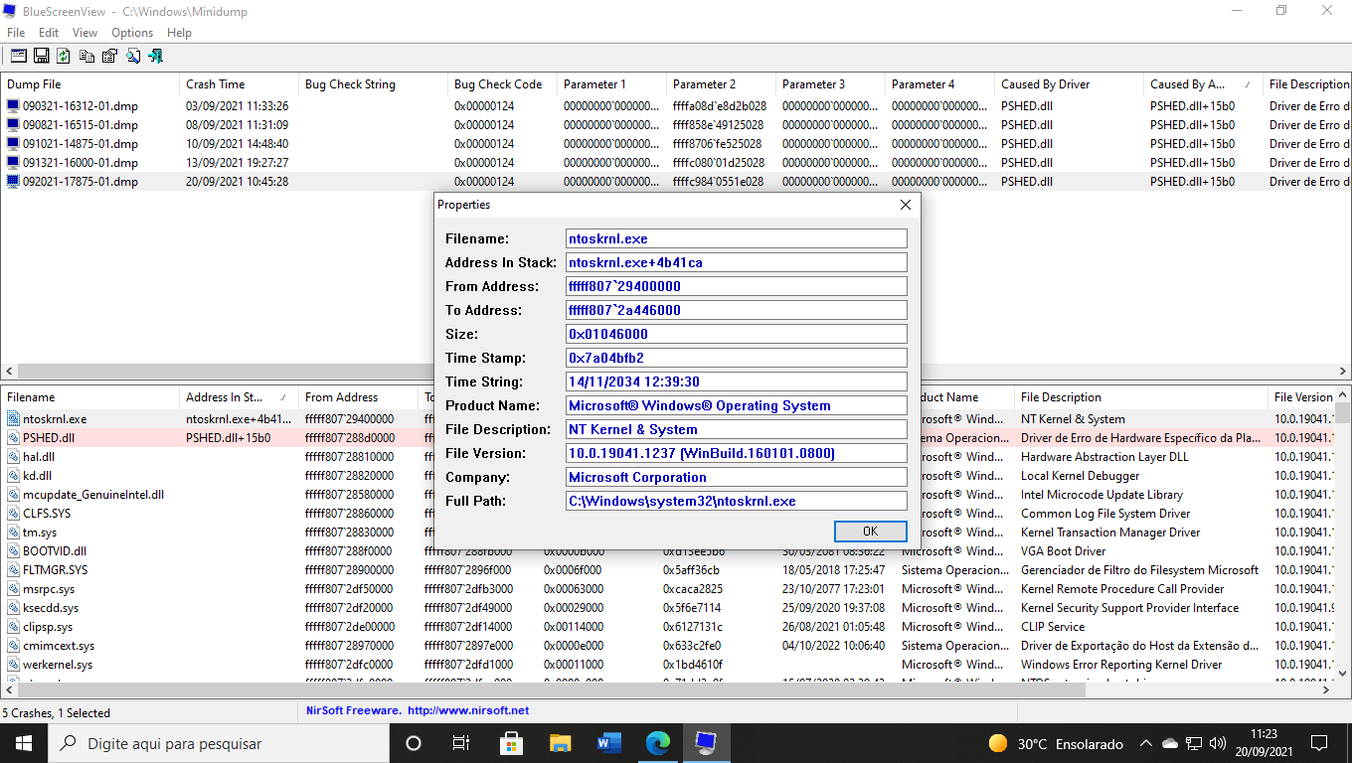Open Microsoft Edge from the taskbar
Viewport: 1352px width, 763px height.
[658, 743]
